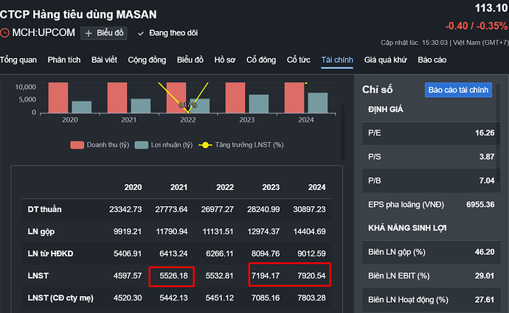Open the "Tổng quan" tab
Screen dimensions: 509x313
pyautogui.click(x=18, y=59)
